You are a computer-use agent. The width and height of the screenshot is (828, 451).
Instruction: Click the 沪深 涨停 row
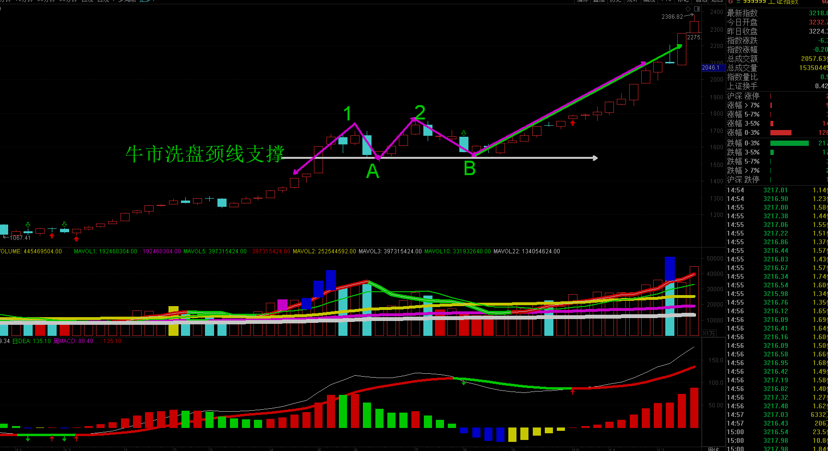tap(777, 96)
